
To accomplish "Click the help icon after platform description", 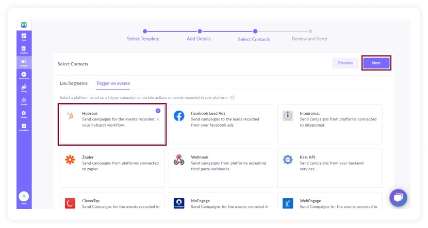I will 233,97.
